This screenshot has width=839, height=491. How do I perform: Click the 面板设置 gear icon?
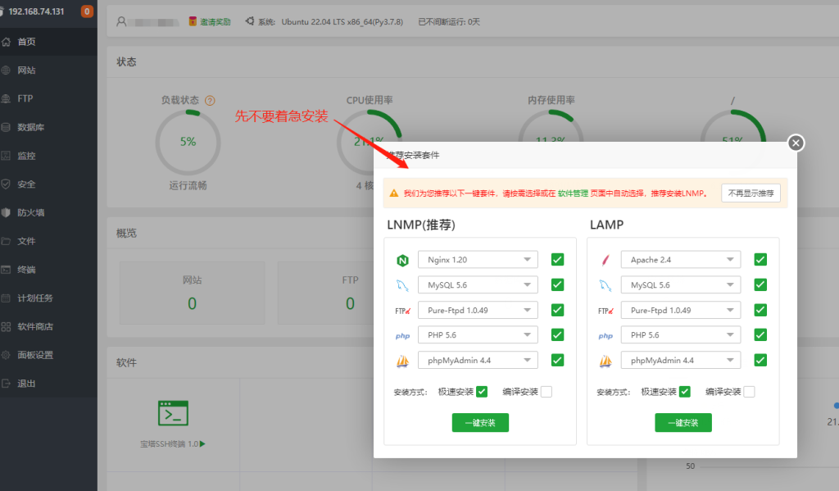pos(6,355)
